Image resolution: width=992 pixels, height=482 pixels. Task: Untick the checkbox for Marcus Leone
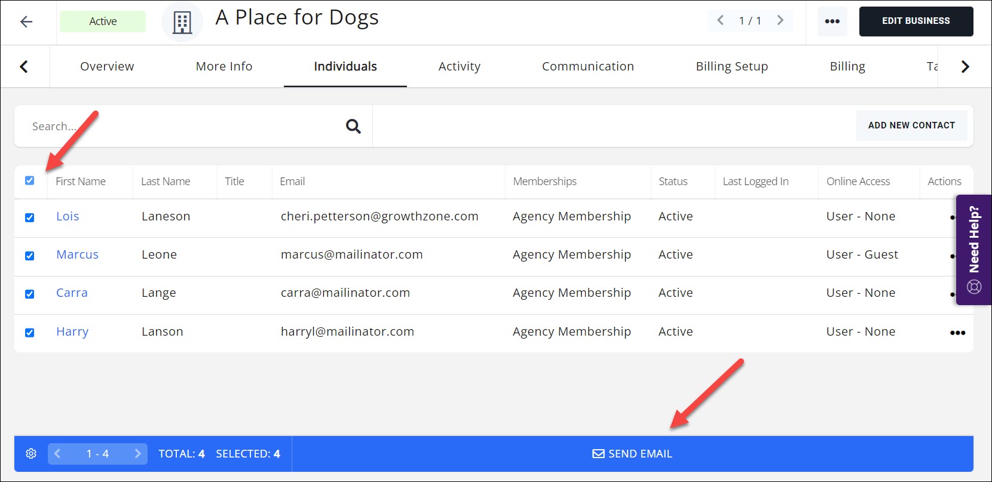pos(30,256)
